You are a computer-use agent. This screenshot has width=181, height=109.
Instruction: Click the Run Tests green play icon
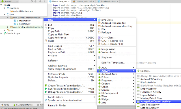(x=46, y=89)
